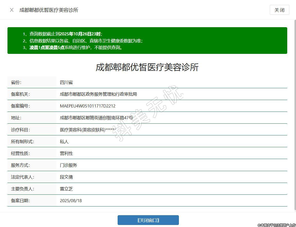Click the large centered clinic name heading
Viewport: 296px width, 227px height.
point(147,67)
